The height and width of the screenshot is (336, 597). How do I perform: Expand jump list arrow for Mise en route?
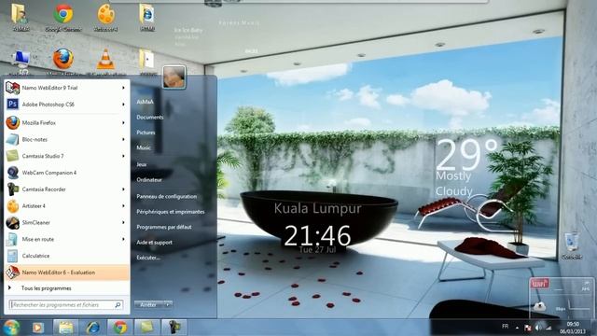tap(123, 239)
